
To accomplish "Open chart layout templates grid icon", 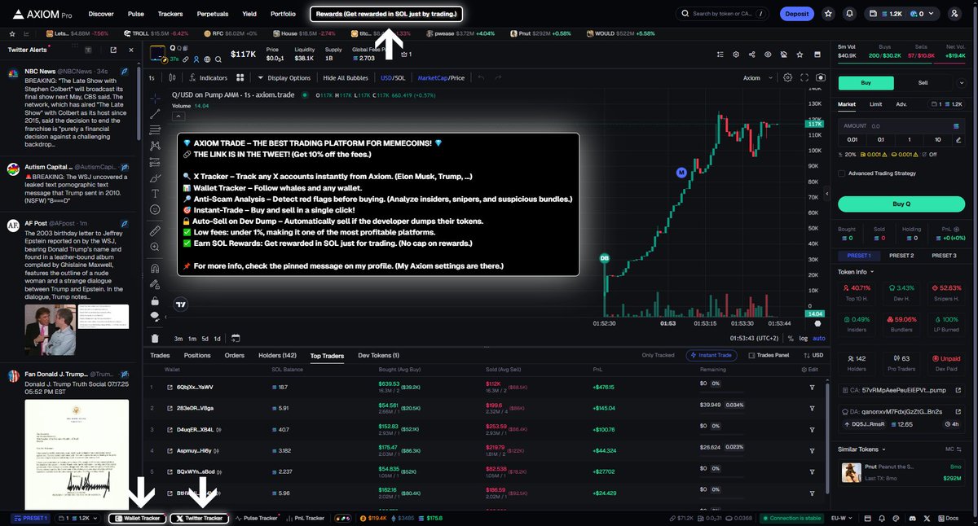I will tap(240, 78).
